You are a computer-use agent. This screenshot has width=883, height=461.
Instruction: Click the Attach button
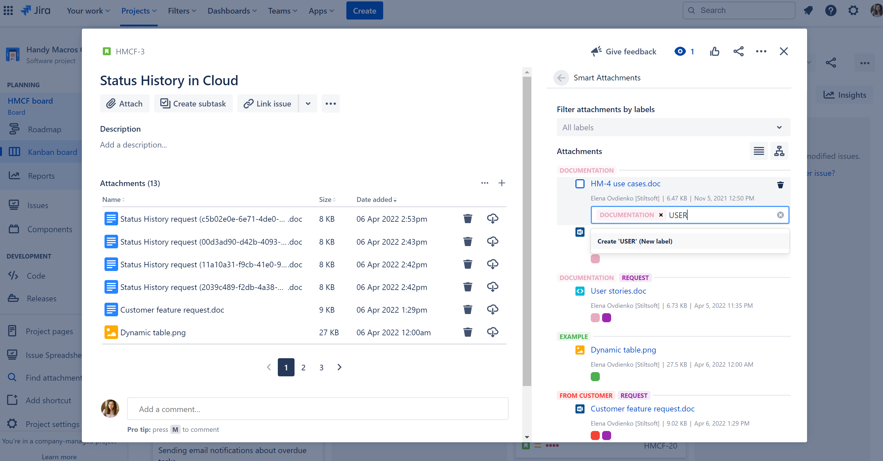pyautogui.click(x=125, y=104)
